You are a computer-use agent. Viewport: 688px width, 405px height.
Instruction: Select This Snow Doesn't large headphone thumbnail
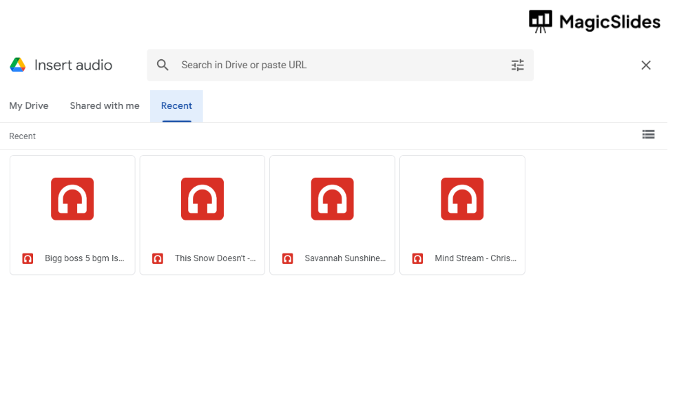[x=202, y=199]
